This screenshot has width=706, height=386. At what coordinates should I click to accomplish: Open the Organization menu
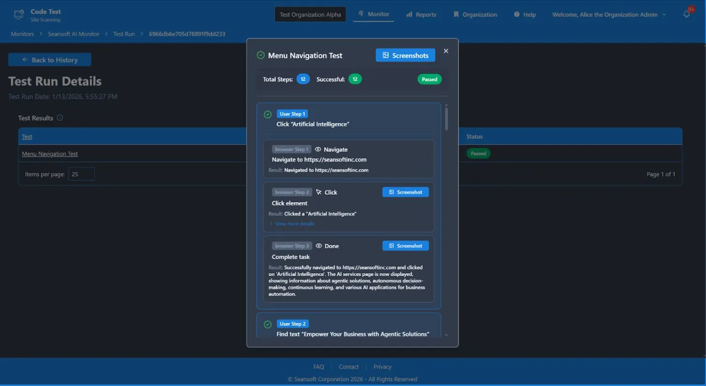tap(475, 15)
